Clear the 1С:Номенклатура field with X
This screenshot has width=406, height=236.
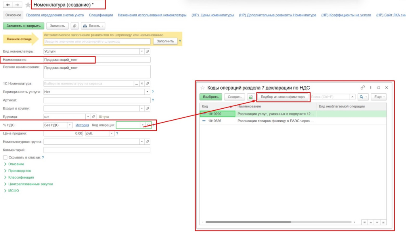point(142,84)
